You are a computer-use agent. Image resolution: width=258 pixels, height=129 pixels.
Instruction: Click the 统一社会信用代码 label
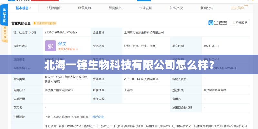(x=25, y=32)
